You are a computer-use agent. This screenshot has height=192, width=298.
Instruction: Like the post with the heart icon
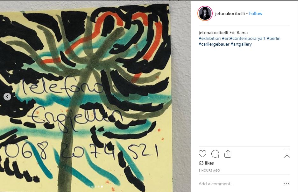(202, 154)
